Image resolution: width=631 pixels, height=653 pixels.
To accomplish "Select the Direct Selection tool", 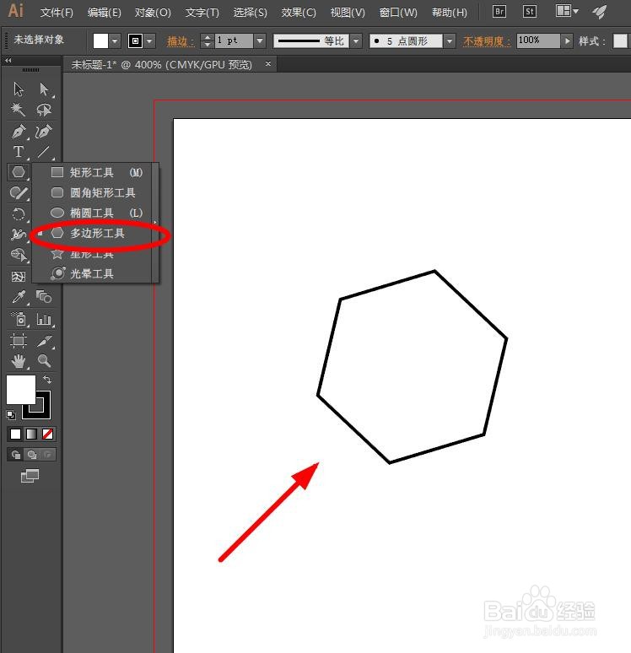I will click(44, 89).
